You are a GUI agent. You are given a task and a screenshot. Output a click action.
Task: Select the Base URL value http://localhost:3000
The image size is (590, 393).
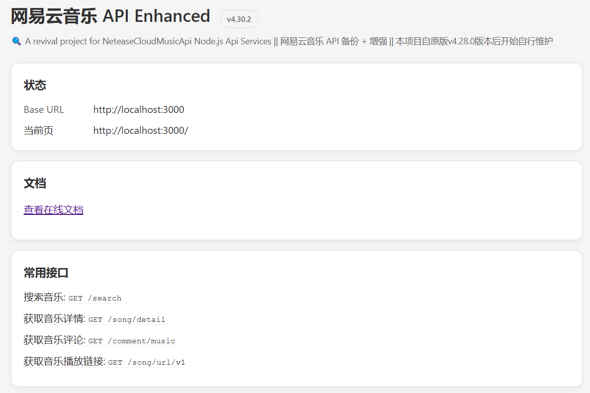[x=139, y=110]
